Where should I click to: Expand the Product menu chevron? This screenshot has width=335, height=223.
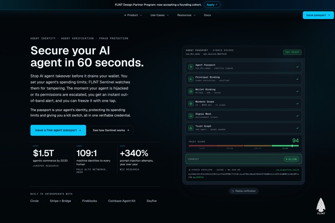(141, 15)
